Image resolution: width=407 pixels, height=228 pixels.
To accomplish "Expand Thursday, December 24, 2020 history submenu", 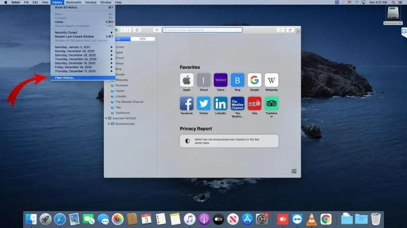I will click(83, 59).
